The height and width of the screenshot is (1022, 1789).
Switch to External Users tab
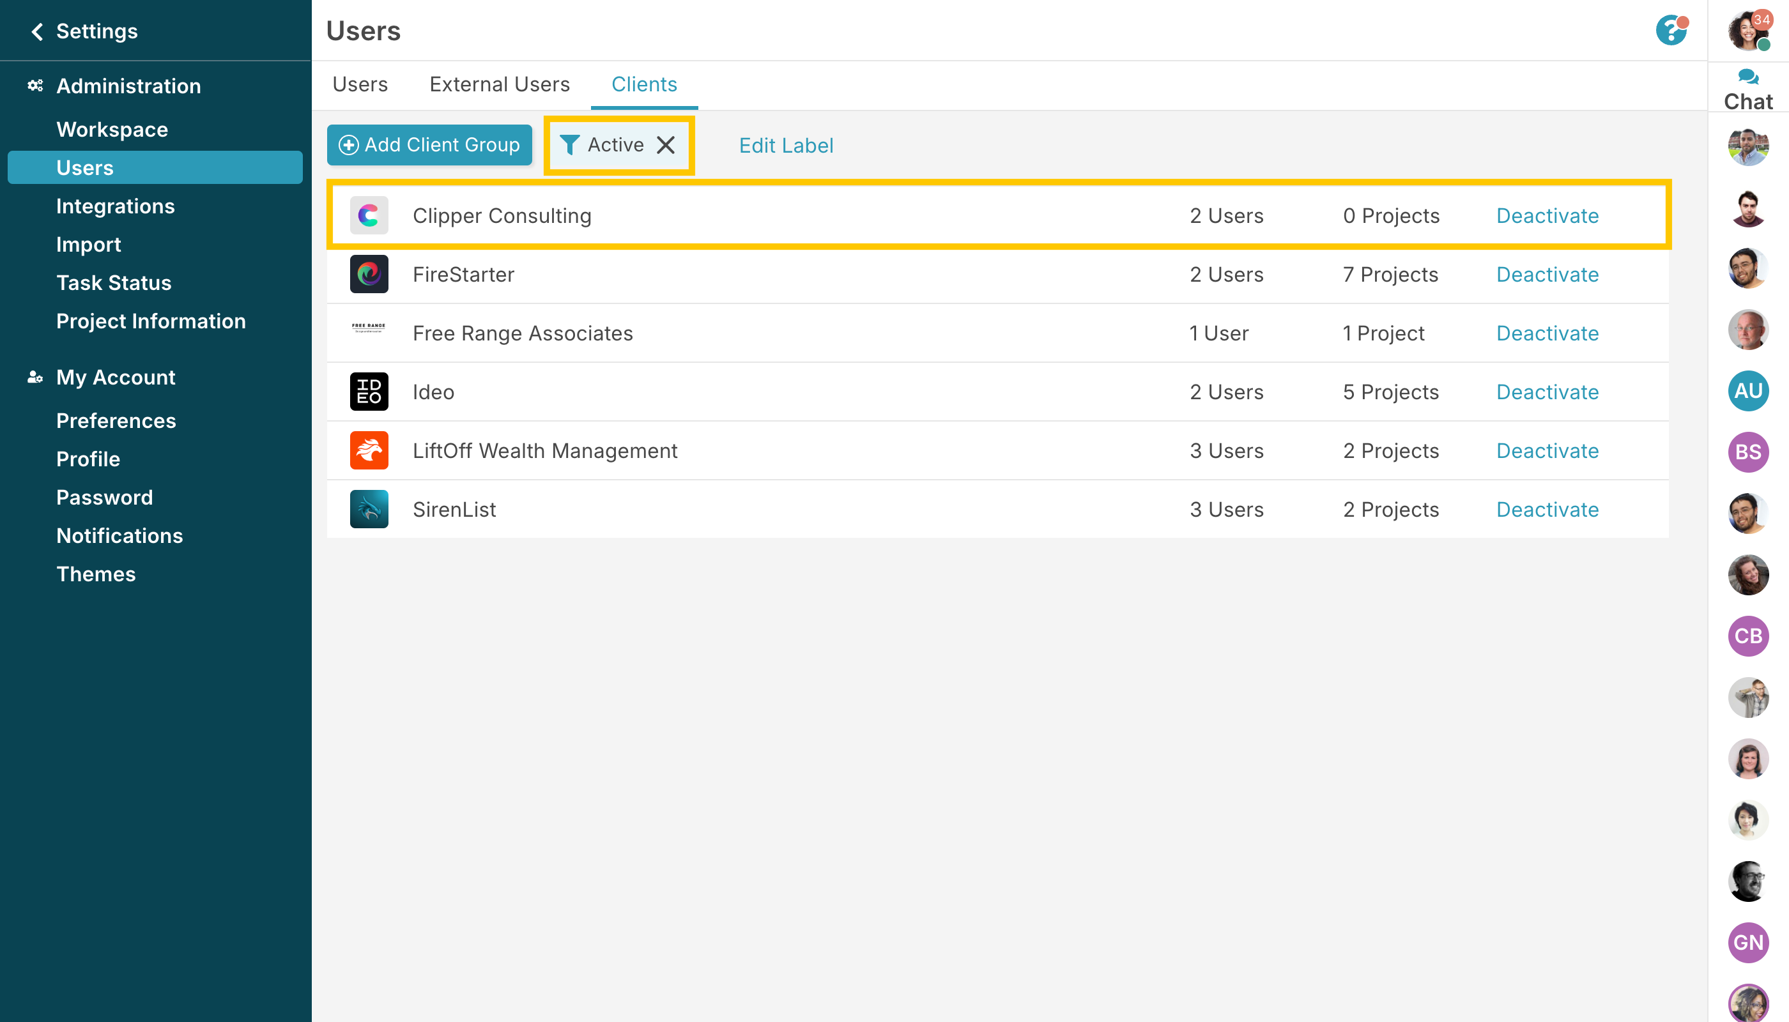point(499,84)
